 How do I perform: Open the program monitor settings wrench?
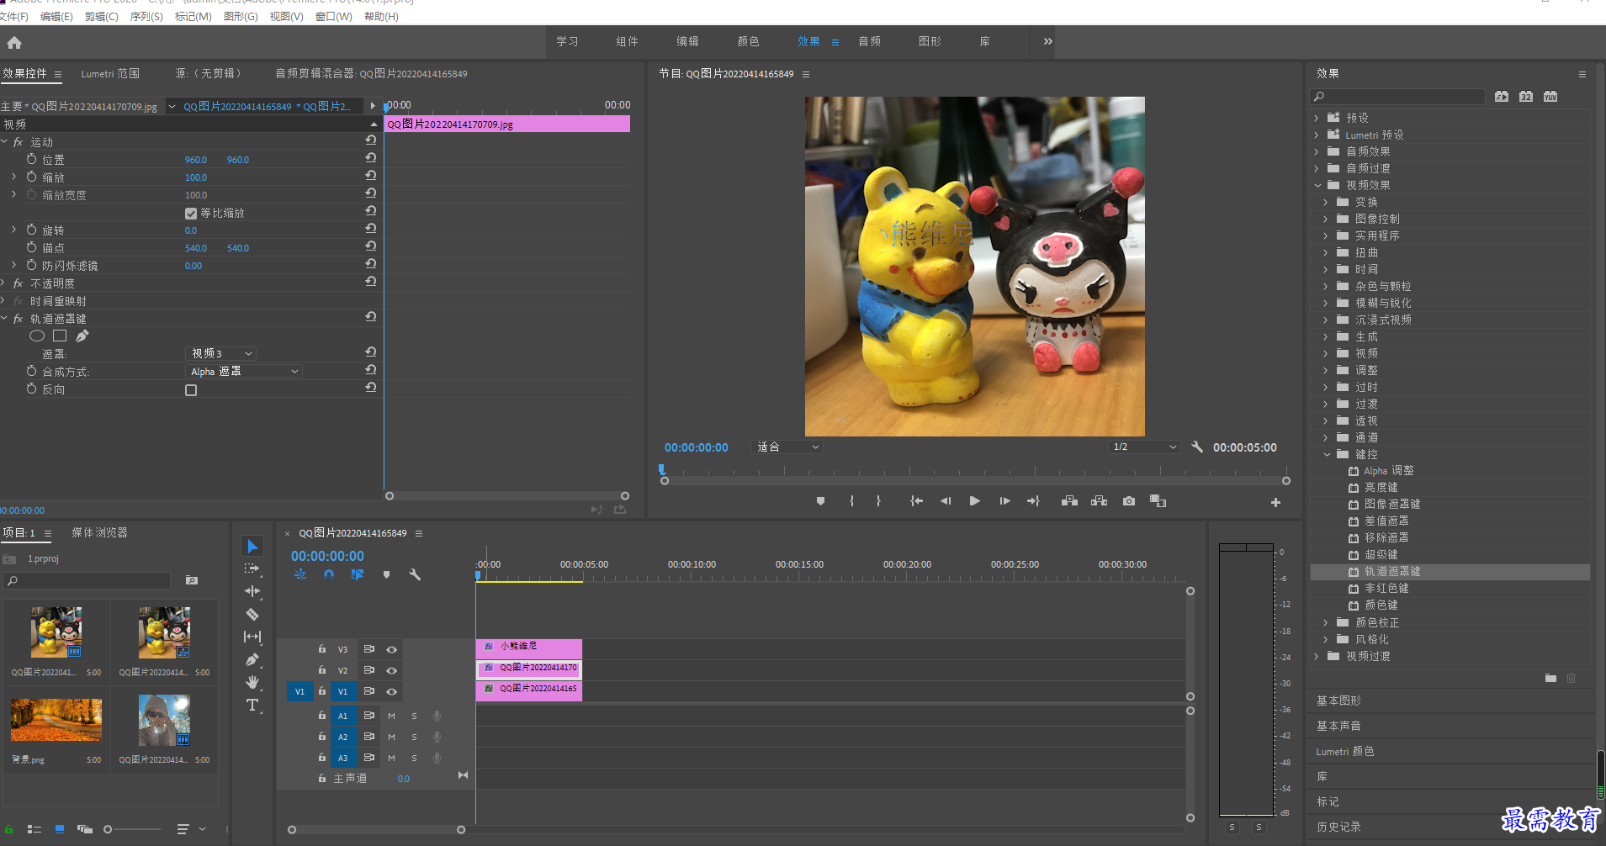click(x=1197, y=447)
